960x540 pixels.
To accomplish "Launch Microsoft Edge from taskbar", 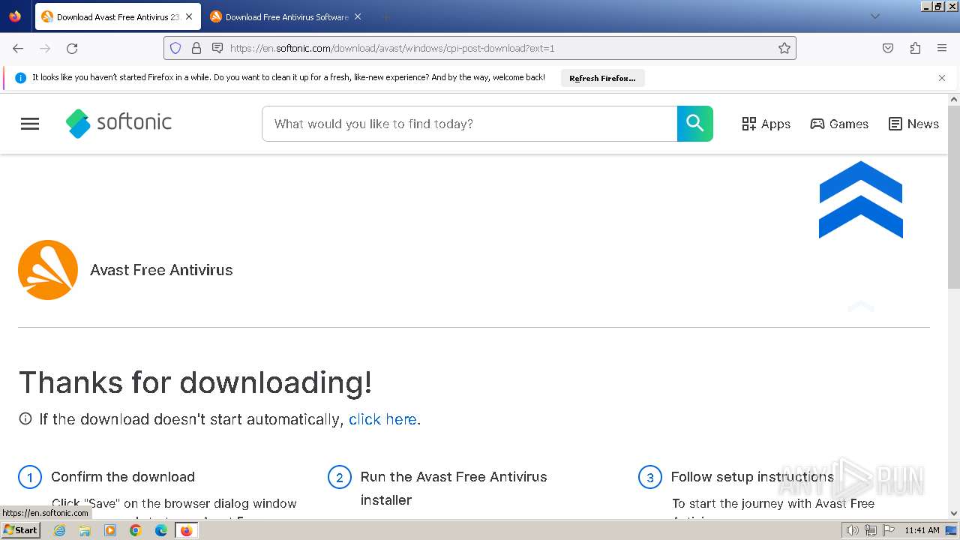I will [x=161, y=530].
